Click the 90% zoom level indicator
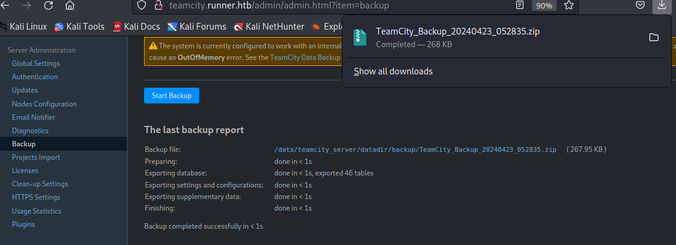 pos(544,5)
